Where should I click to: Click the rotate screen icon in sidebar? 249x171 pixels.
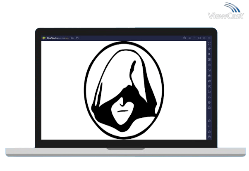[209, 97]
